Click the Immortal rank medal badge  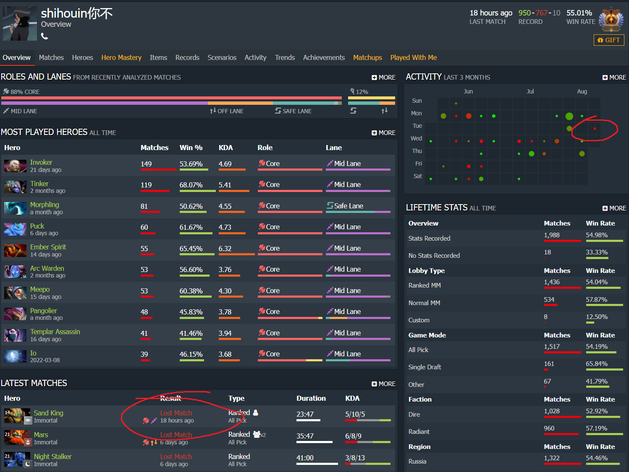(x=611, y=20)
